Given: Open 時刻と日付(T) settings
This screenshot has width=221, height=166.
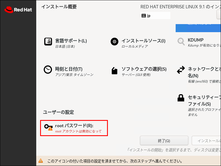Looking at the screenshot, I should [x=69, y=69].
